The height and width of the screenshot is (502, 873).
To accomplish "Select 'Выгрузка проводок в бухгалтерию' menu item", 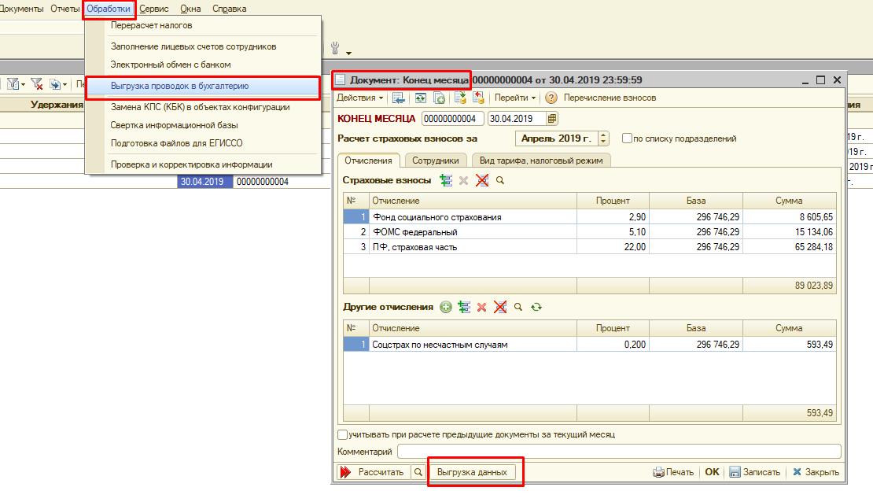I will [x=202, y=87].
